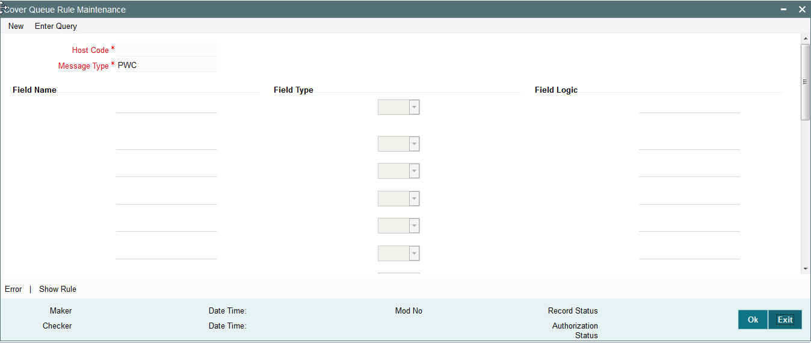Click the Field Name column header
The width and height of the screenshot is (811, 343).
34,90
